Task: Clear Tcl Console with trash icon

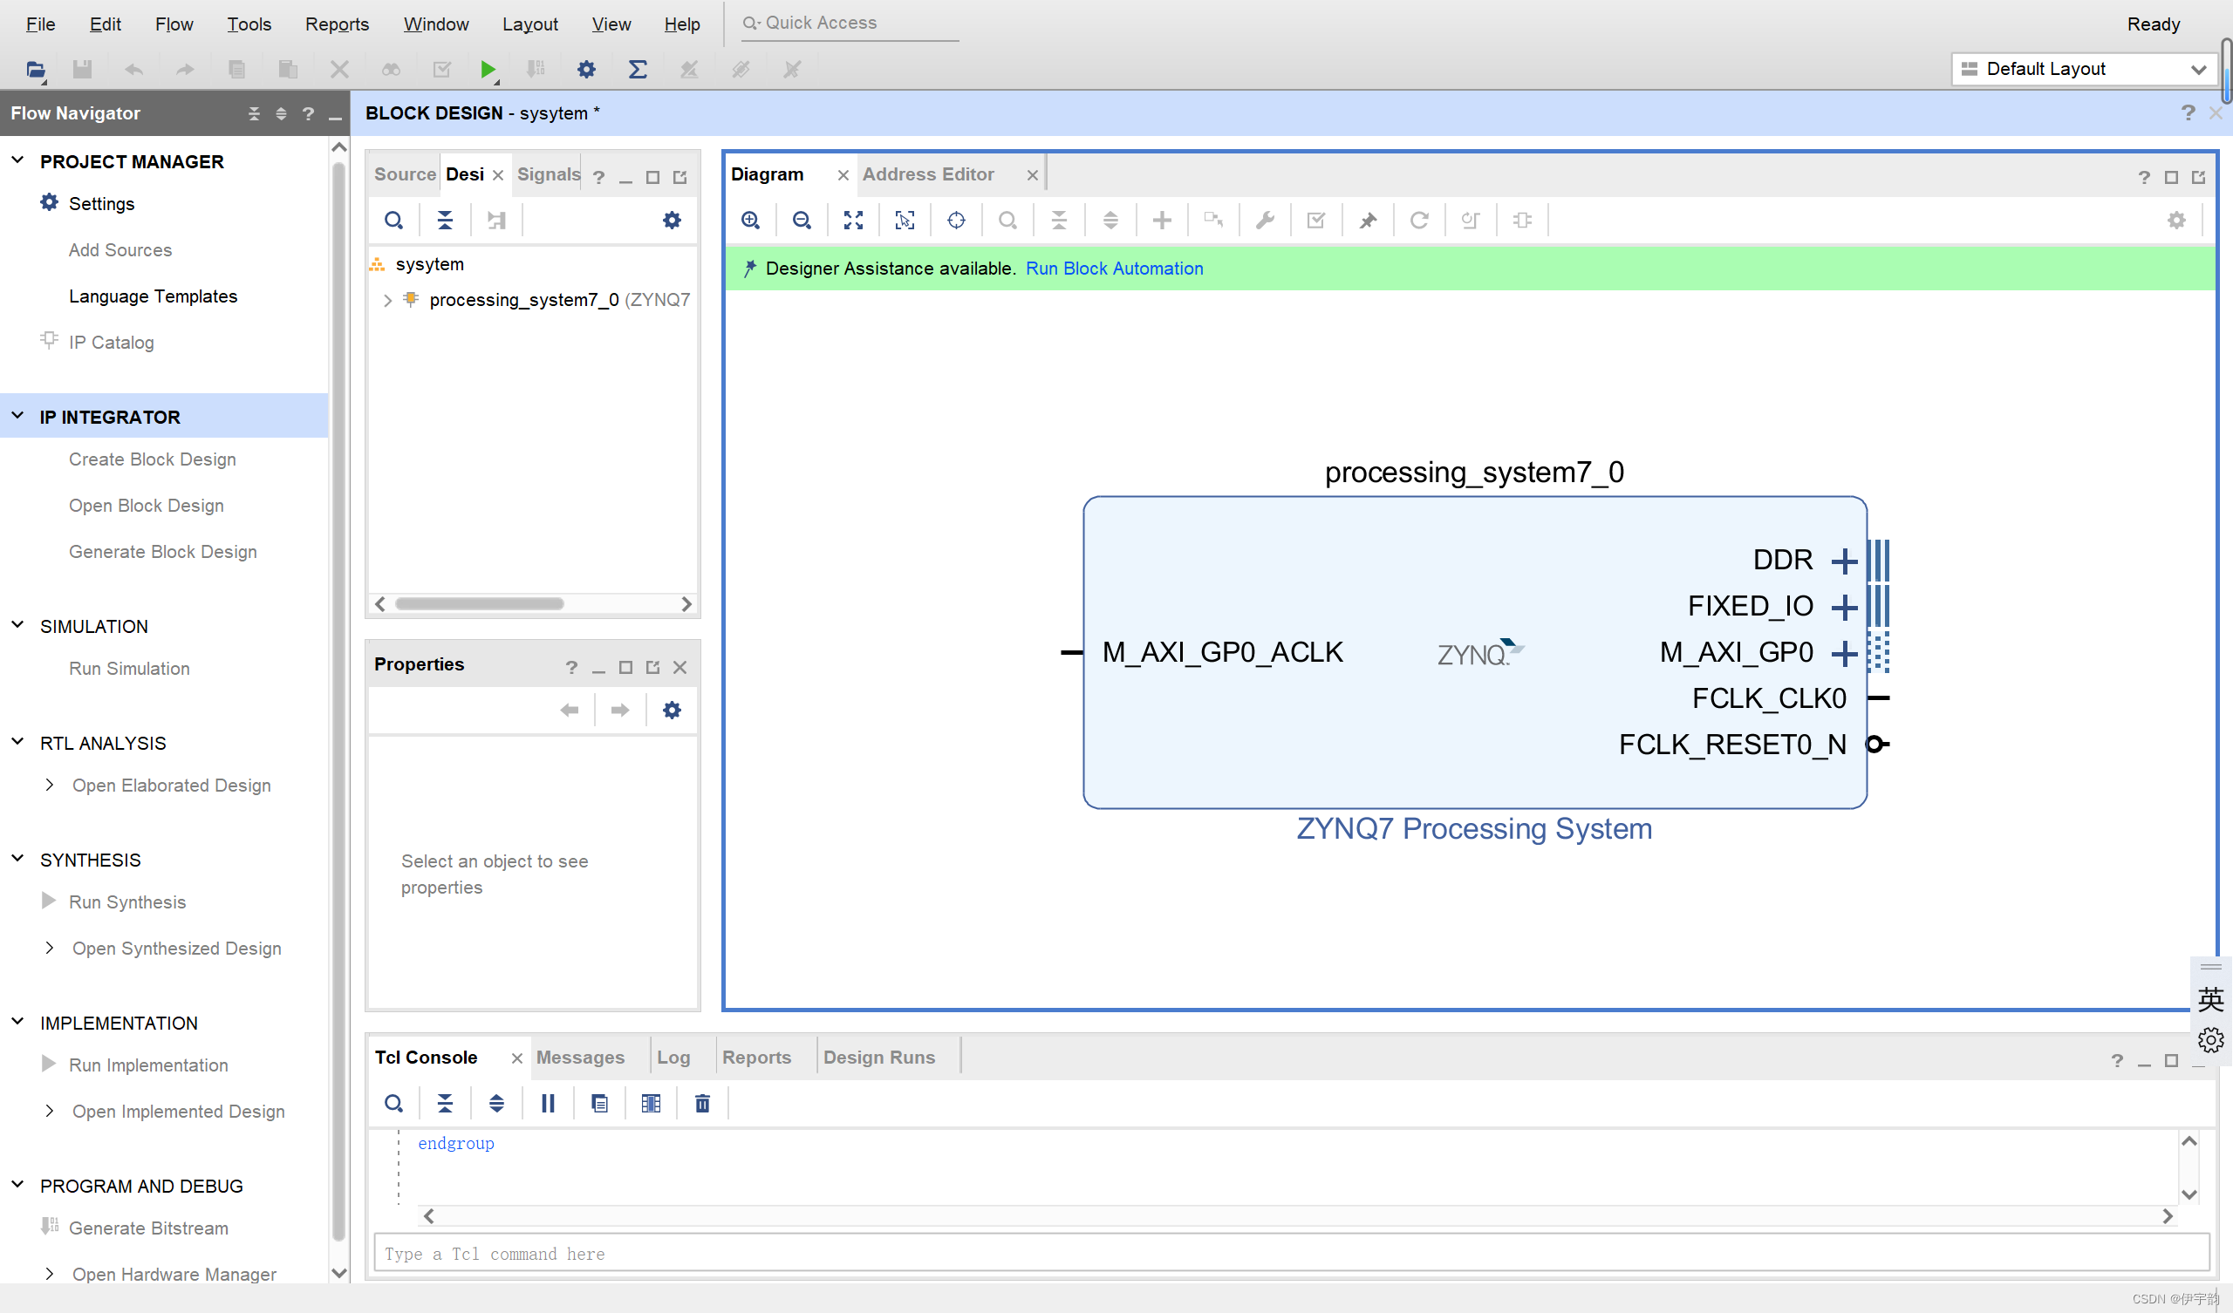Action: [x=702, y=1103]
